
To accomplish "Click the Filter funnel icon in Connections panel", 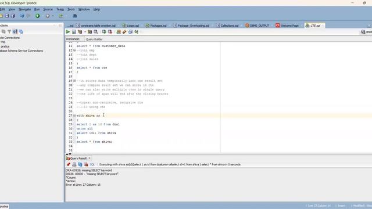I will pyautogui.click(x=9, y=31).
